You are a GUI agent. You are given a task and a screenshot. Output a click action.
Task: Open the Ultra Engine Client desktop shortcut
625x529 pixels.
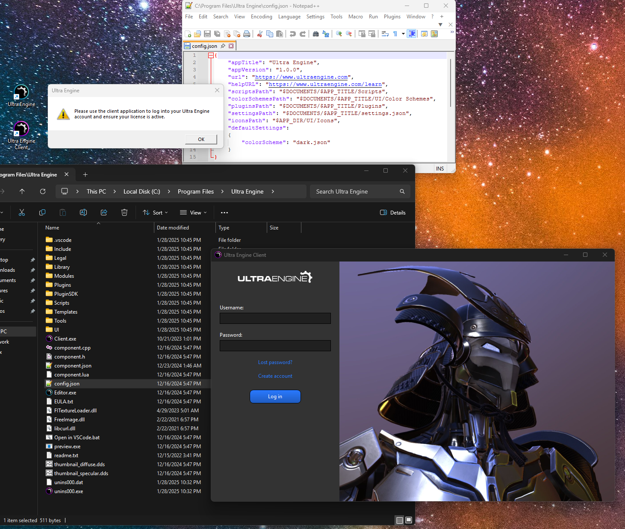tap(21, 135)
